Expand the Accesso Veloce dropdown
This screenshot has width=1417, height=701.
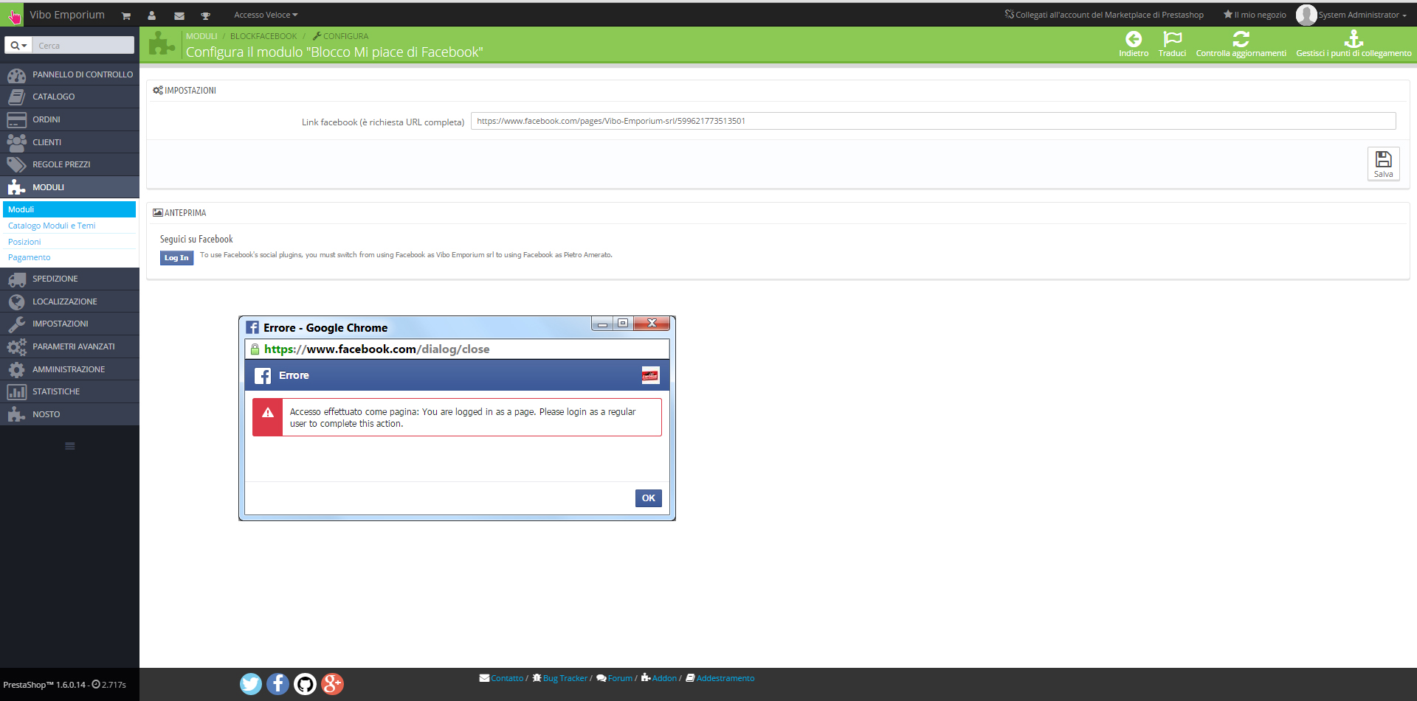266,15
